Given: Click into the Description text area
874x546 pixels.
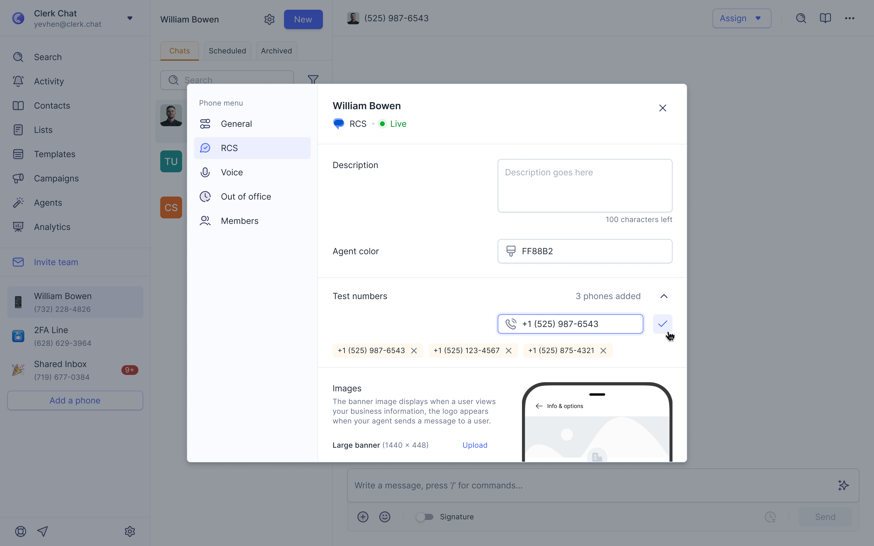Looking at the screenshot, I should tap(585, 186).
